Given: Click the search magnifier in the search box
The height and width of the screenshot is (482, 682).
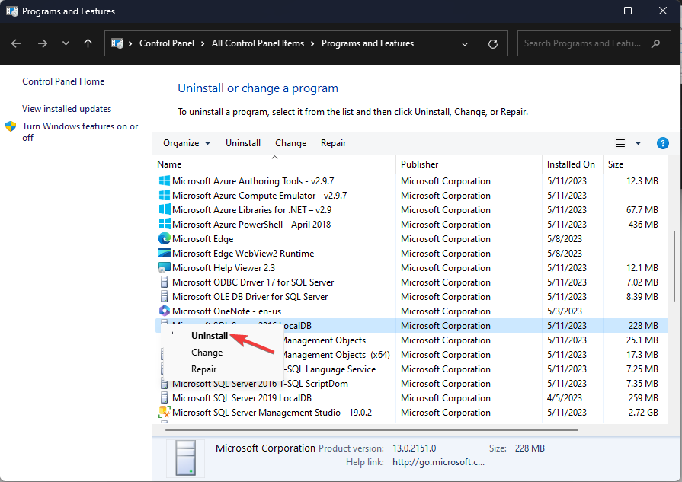Looking at the screenshot, I should pyautogui.click(x=656, y=43).
